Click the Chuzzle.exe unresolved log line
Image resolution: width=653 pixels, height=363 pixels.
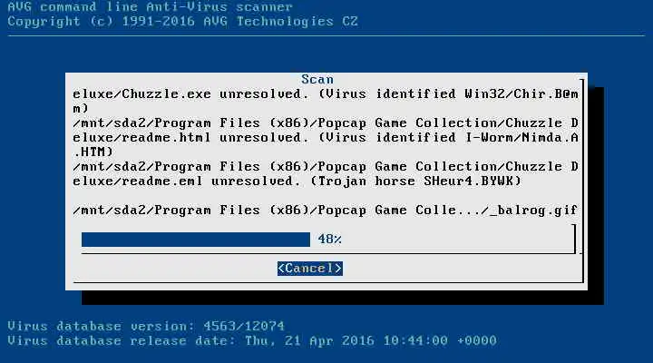coord(326,94)
